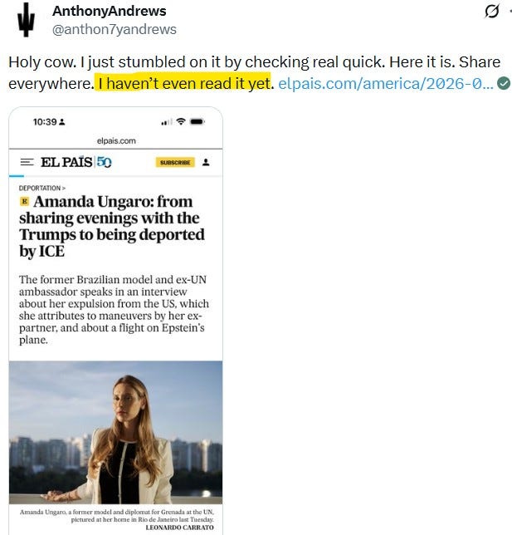Expand the DEPORTATION section breadcrumb

point(42,188)
